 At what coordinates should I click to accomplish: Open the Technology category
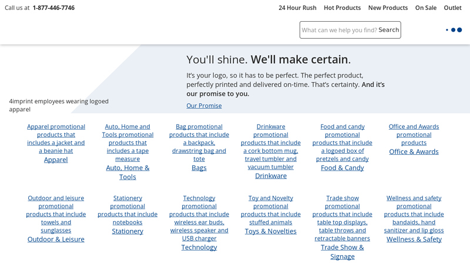point(199,247)
